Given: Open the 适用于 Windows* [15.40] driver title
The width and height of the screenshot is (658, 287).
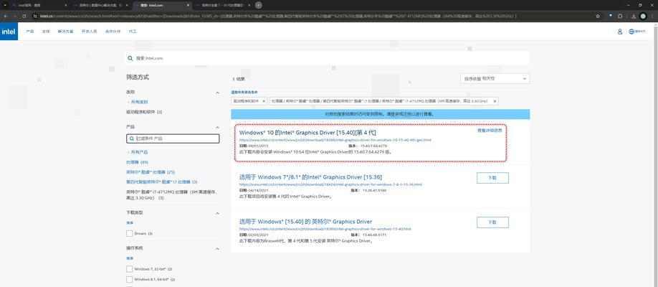Looking at the screenshot, I should coord(305,222).
